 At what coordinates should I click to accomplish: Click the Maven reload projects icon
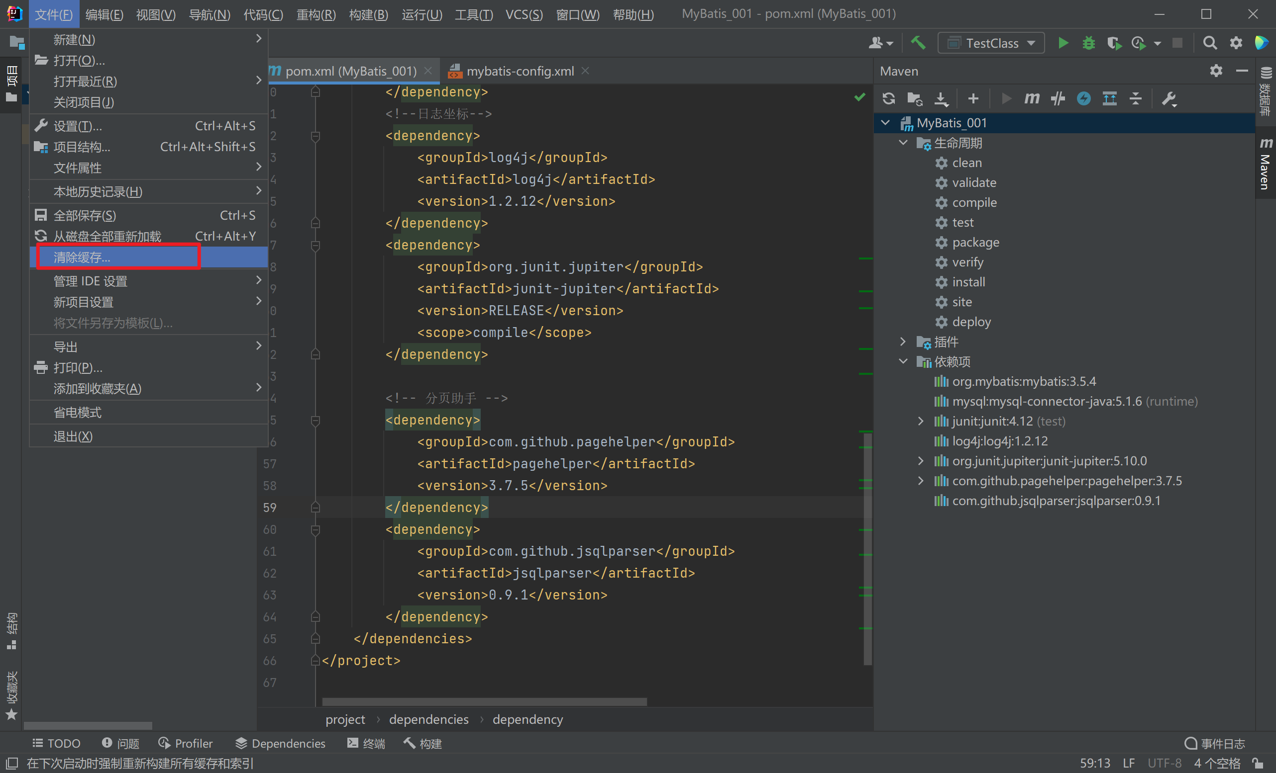pyautogui.click(x=889, y=98)
